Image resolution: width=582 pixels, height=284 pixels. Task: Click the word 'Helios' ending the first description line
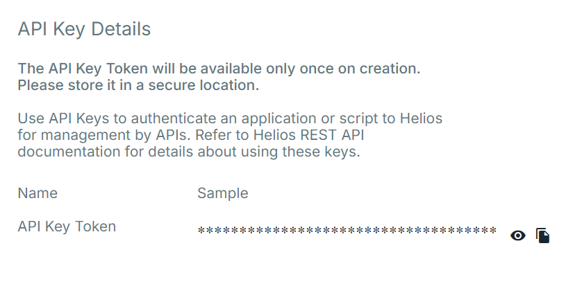(421, 118)
